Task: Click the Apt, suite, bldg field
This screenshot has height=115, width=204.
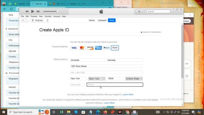Action: coord(106,73)
